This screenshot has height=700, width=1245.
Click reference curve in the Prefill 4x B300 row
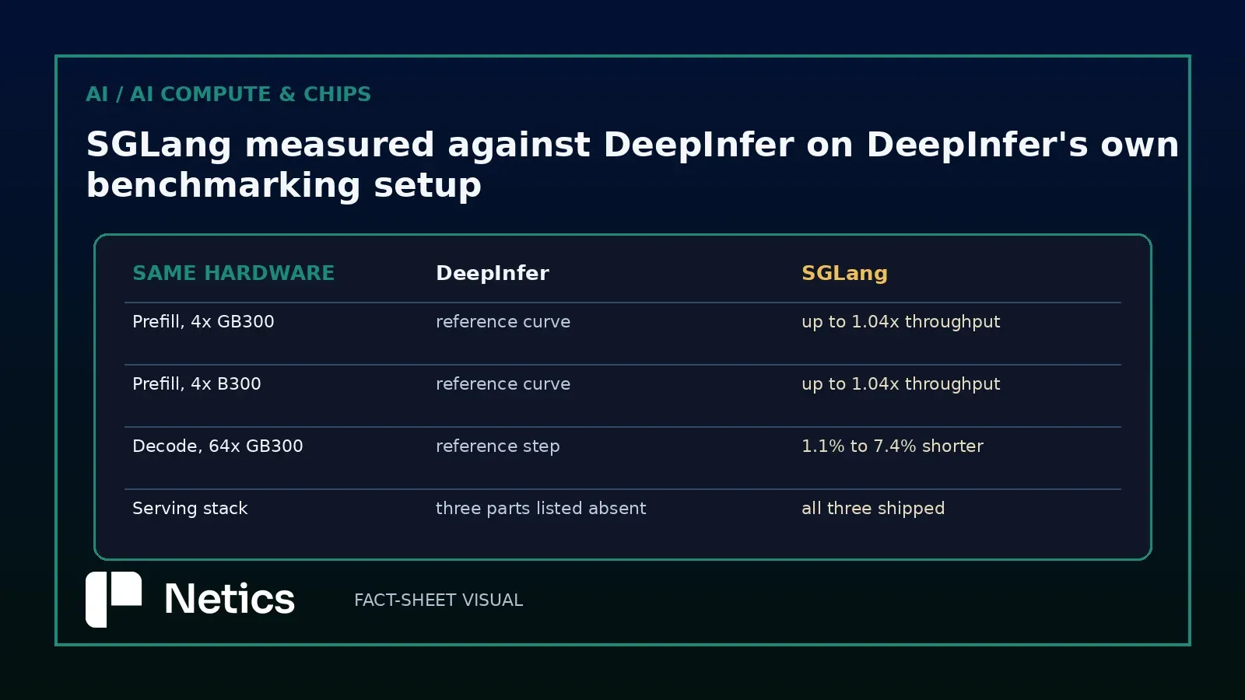click(x=503, y=383)
